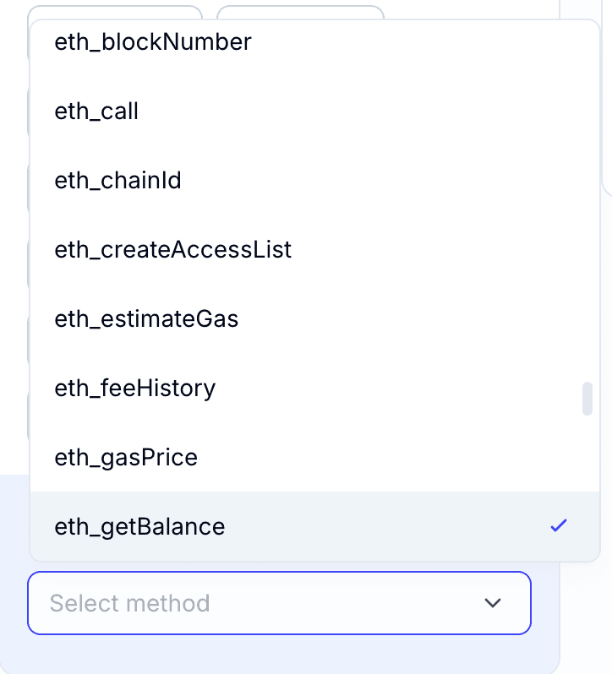Choose eth_estimateGas from the list

point(146,318)
